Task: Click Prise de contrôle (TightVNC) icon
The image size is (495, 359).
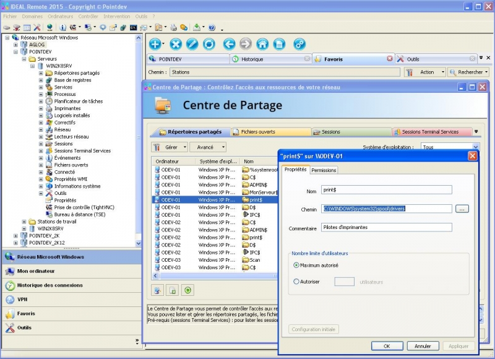Action: [x=49, y=207]
